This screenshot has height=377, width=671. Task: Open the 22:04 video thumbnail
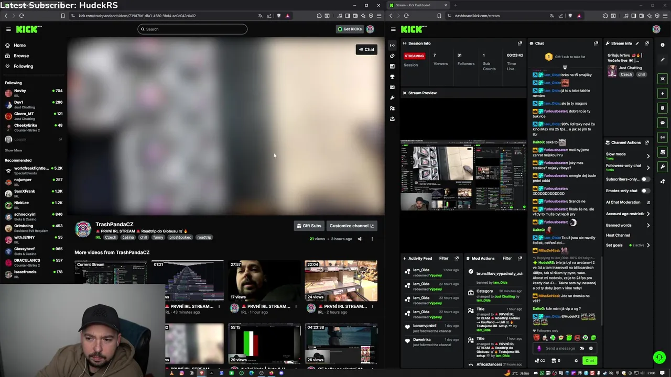tap(341, 280)
